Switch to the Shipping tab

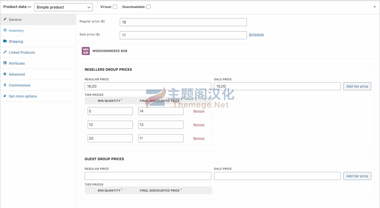tap(38, 41)
